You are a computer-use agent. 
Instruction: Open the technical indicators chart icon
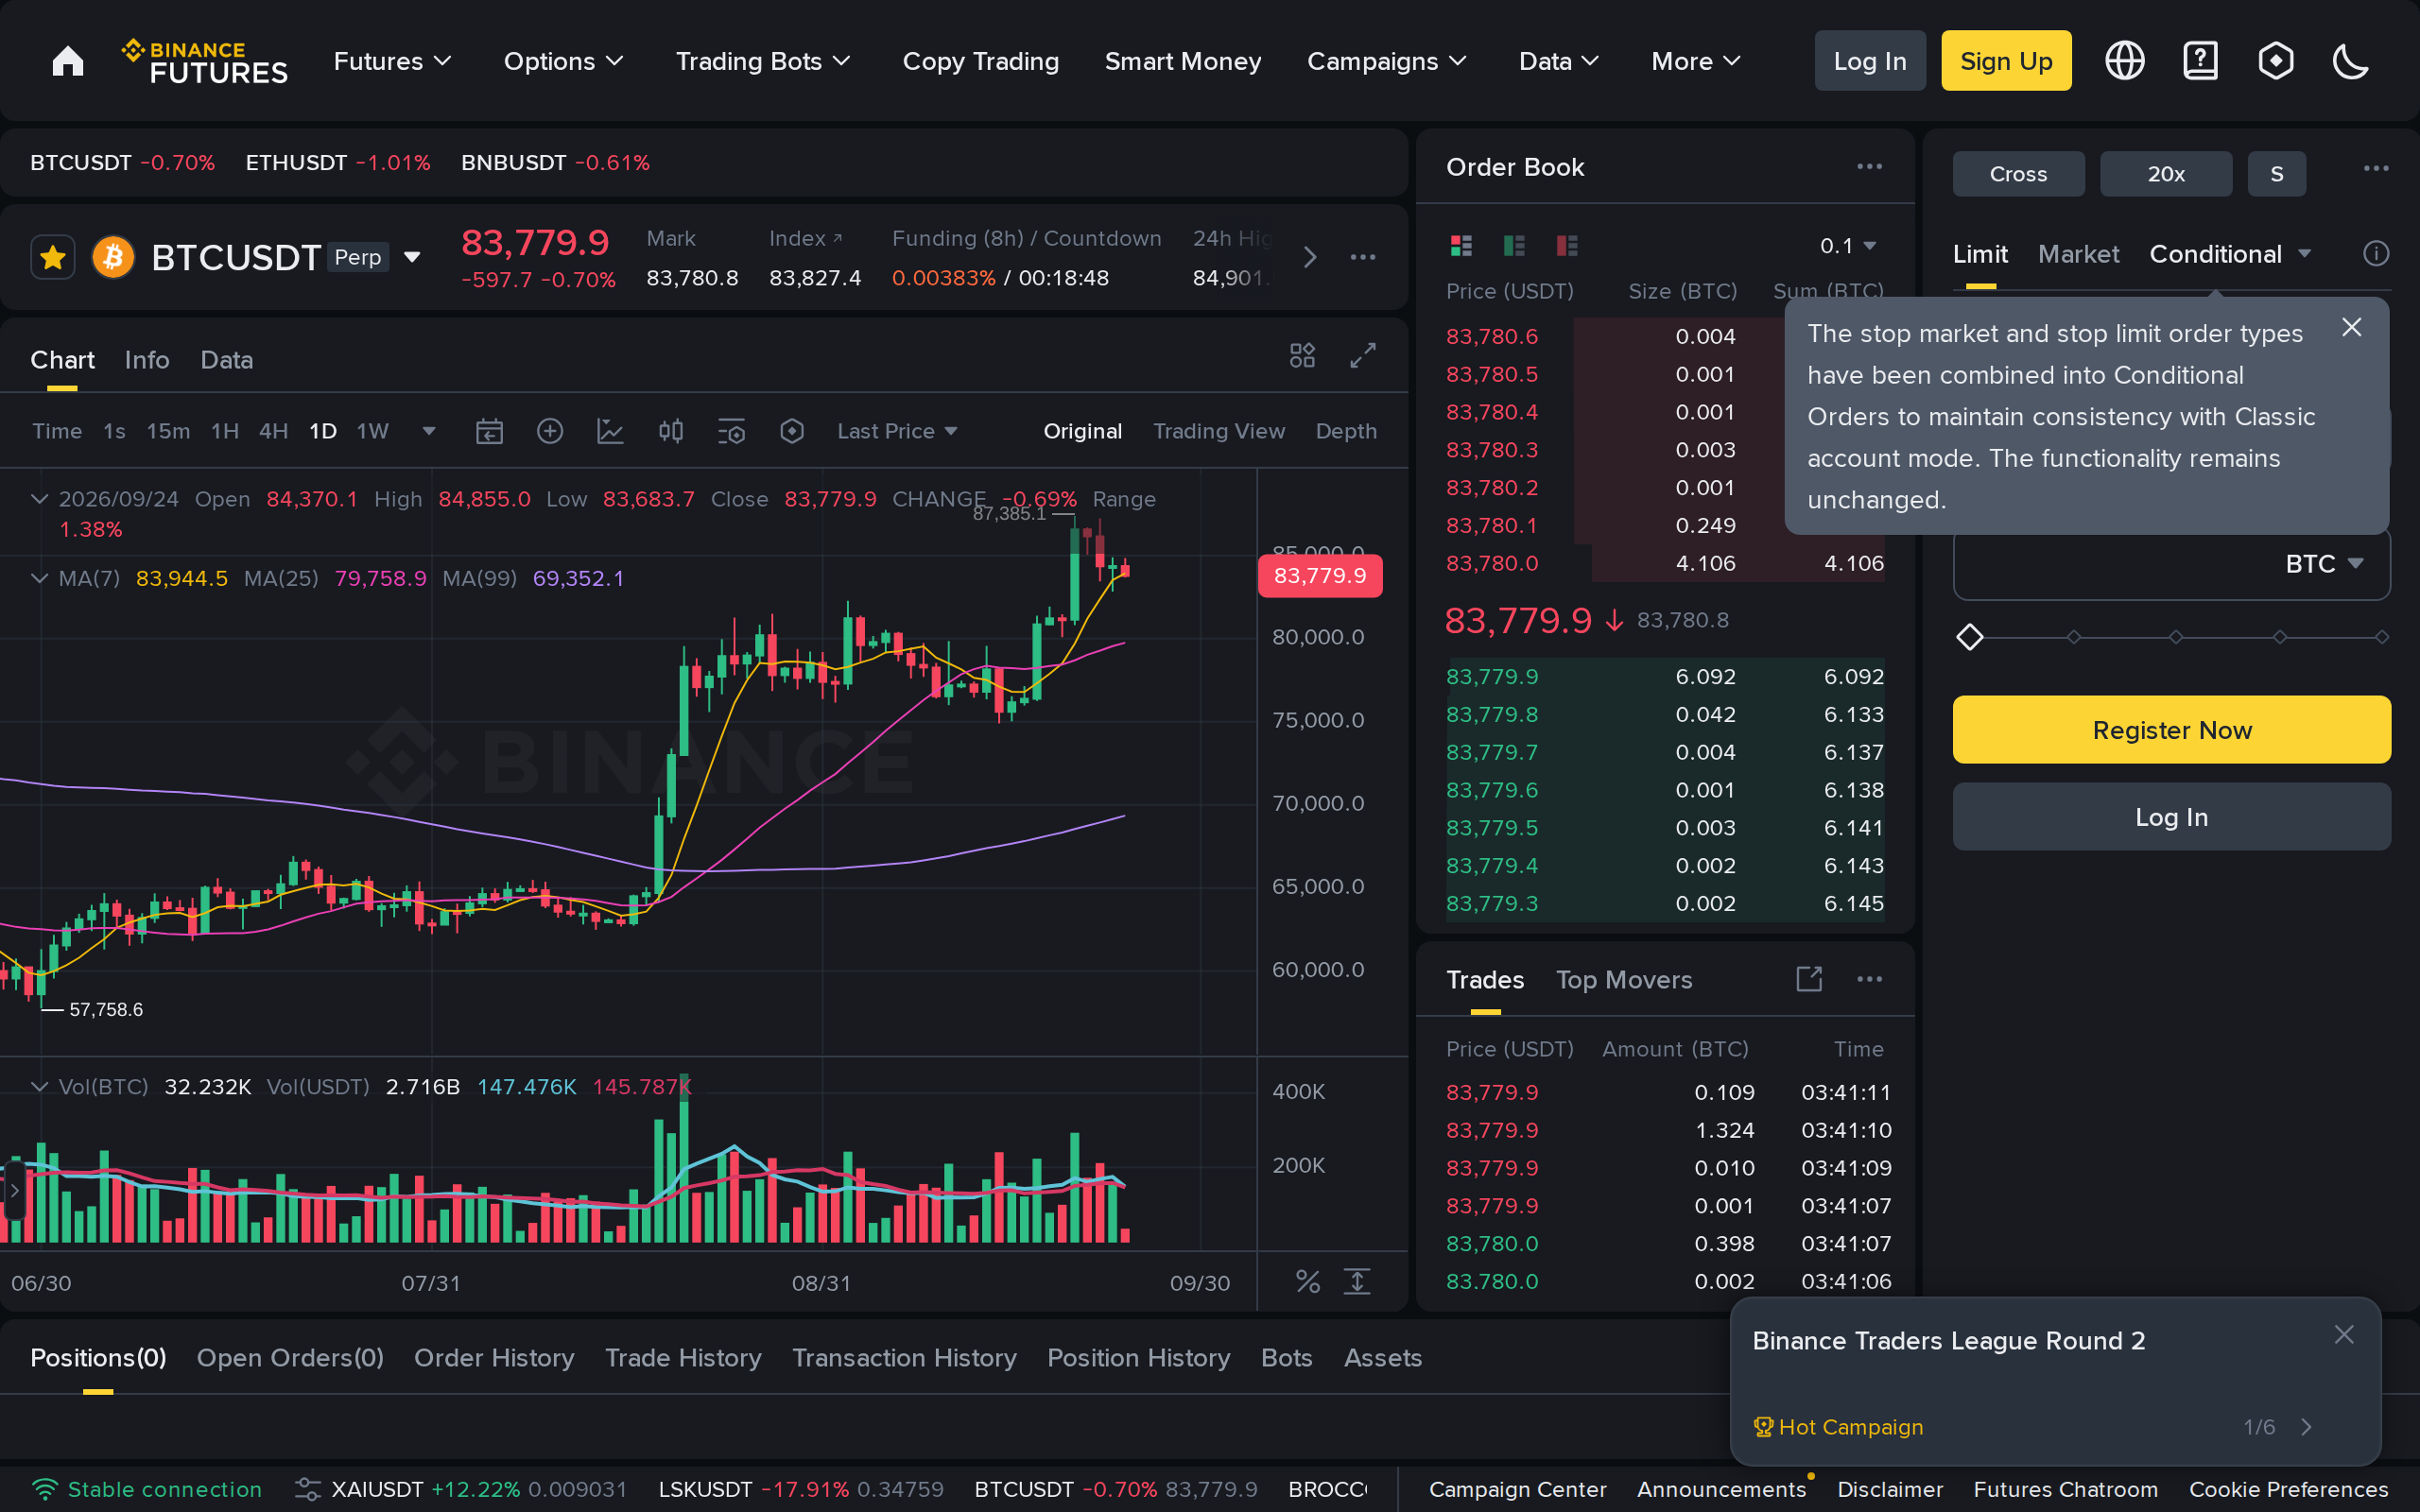610,431
